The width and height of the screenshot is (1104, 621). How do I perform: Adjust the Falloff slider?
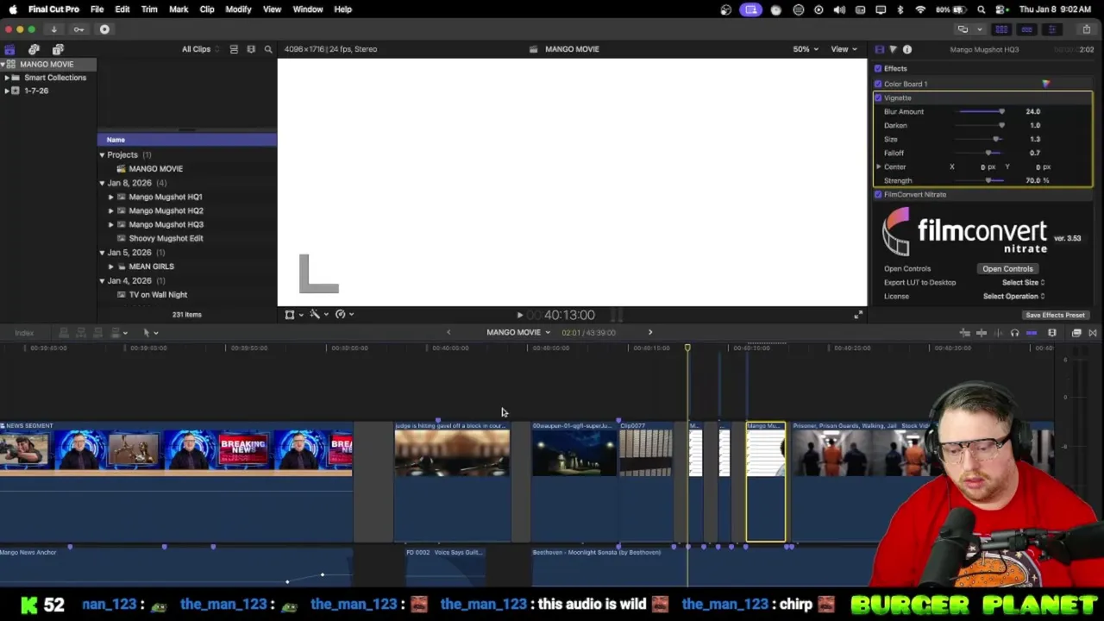point(982,153)
